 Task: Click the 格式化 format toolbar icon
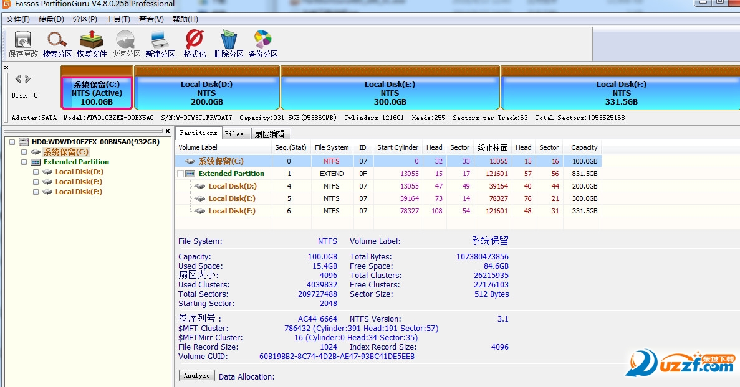195,40
